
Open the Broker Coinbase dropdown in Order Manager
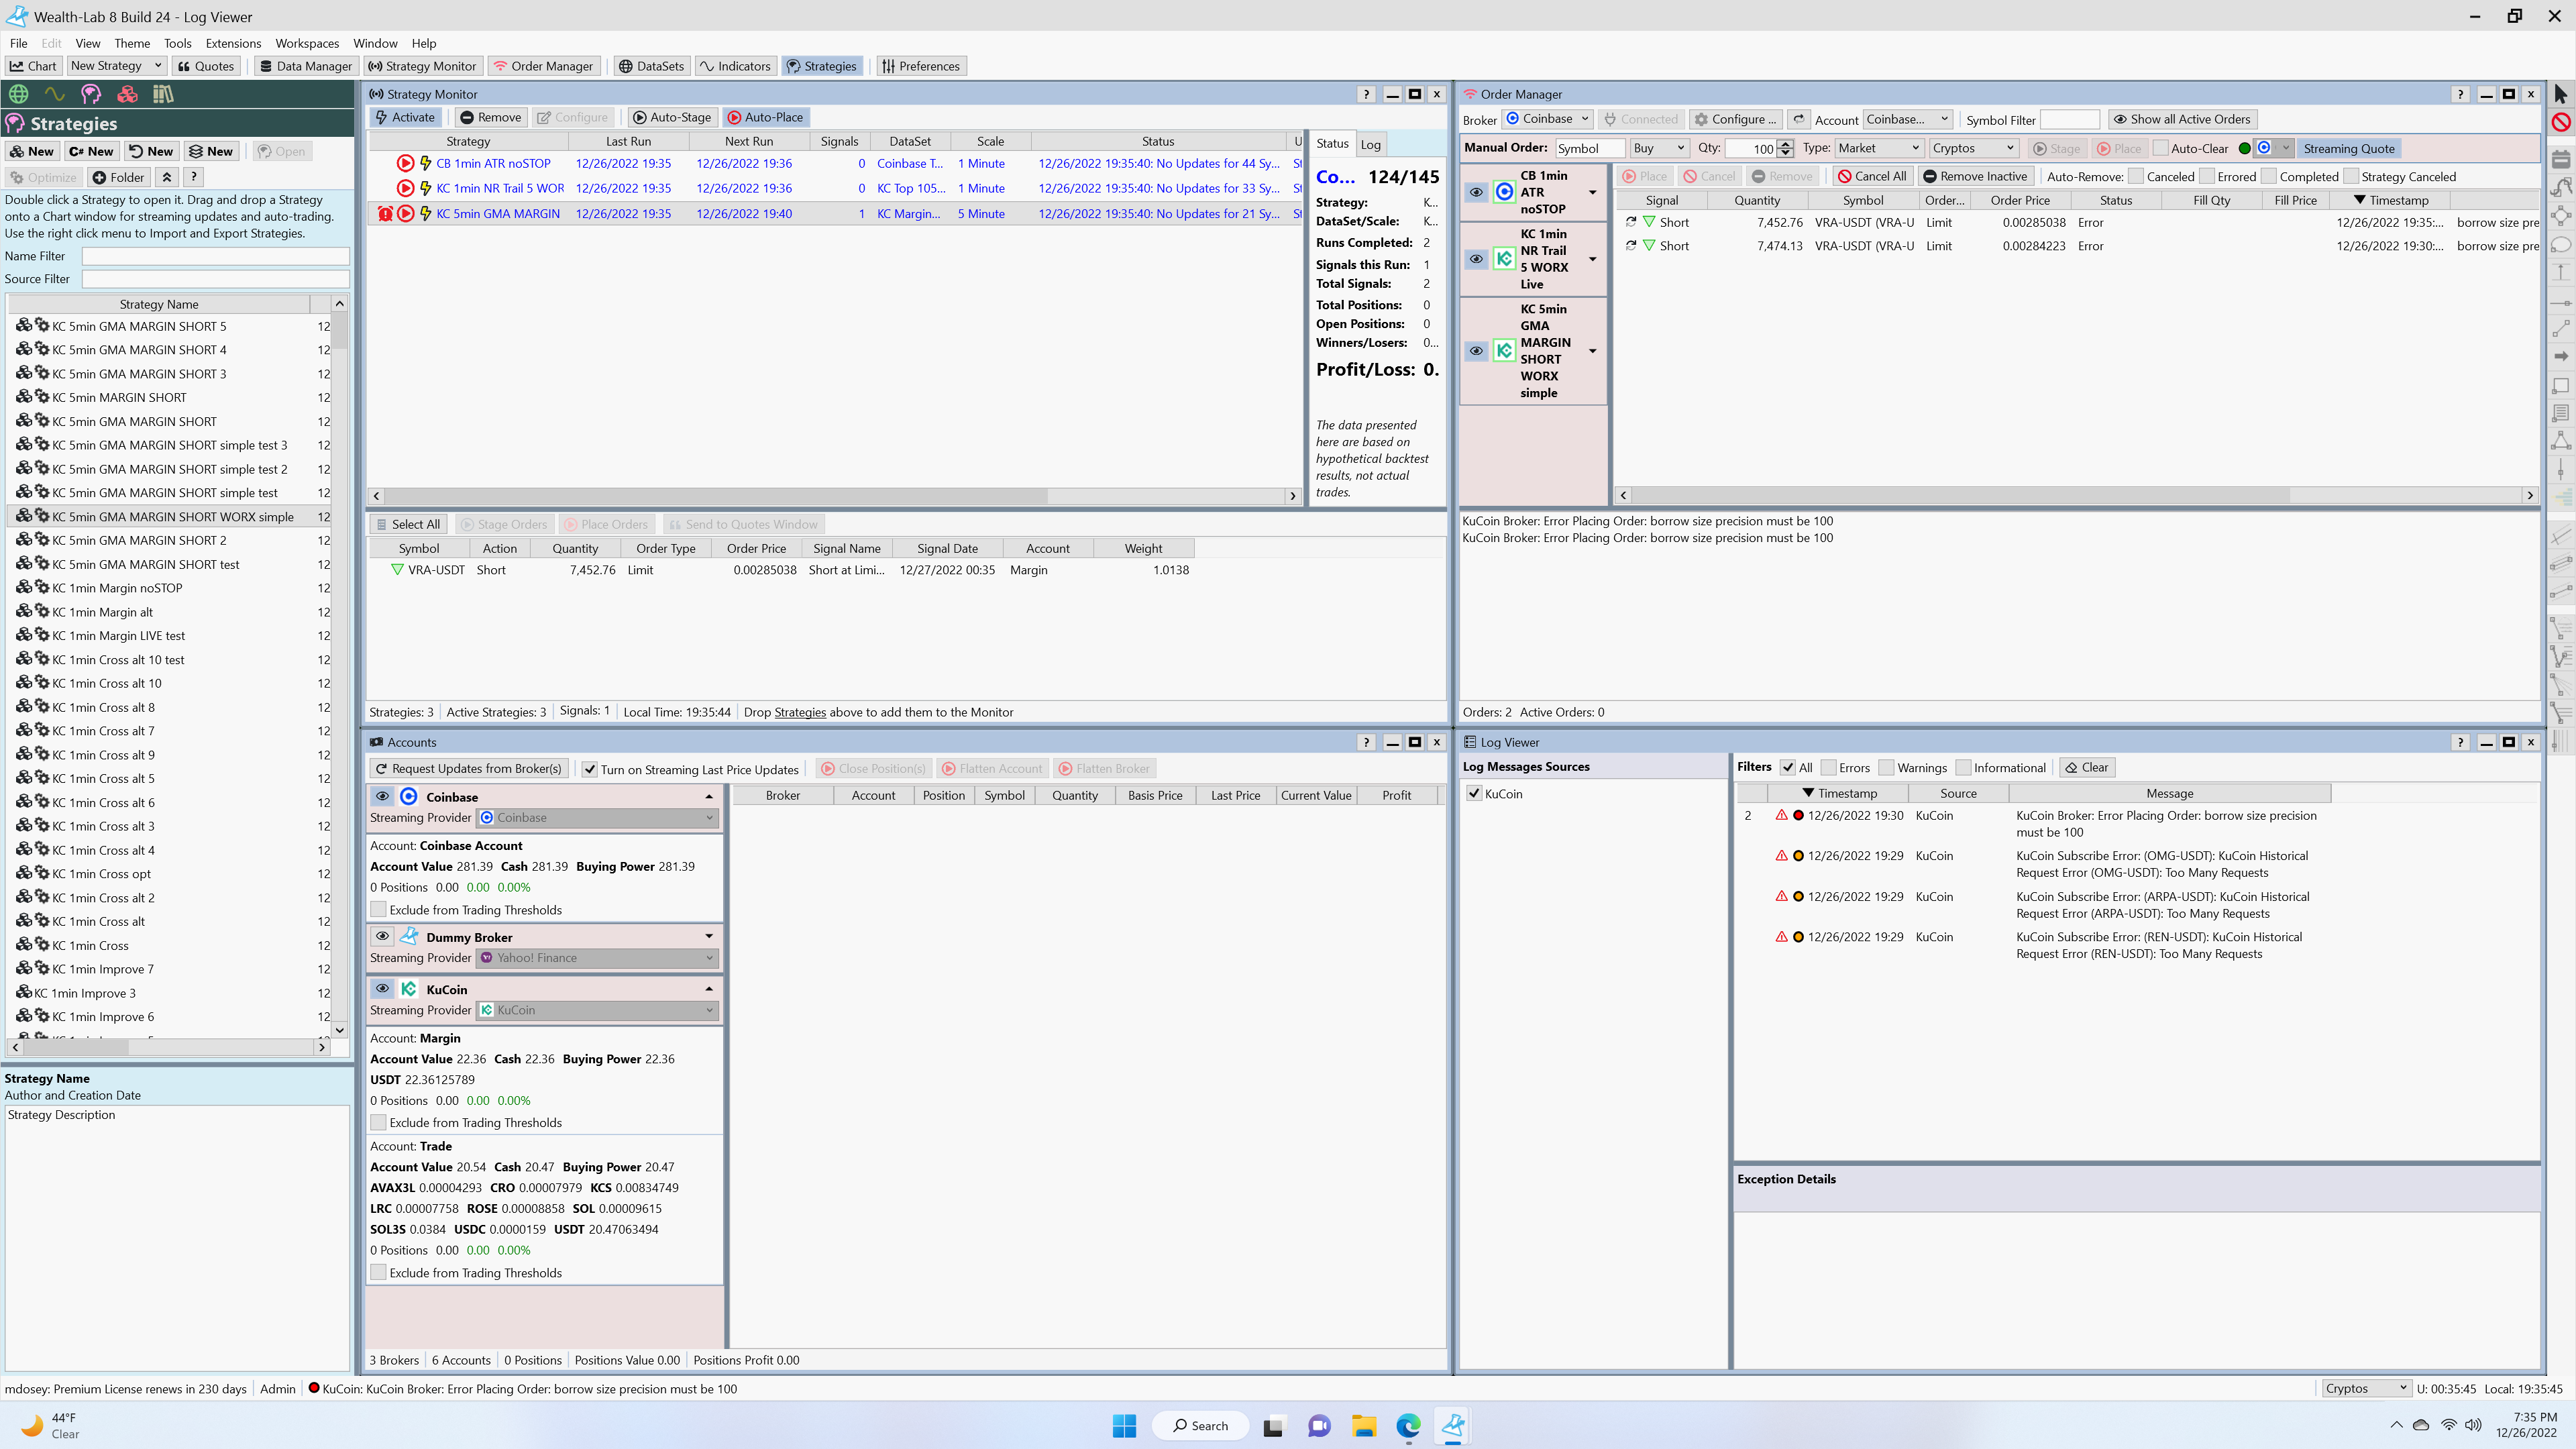(x=1548, y=119)
